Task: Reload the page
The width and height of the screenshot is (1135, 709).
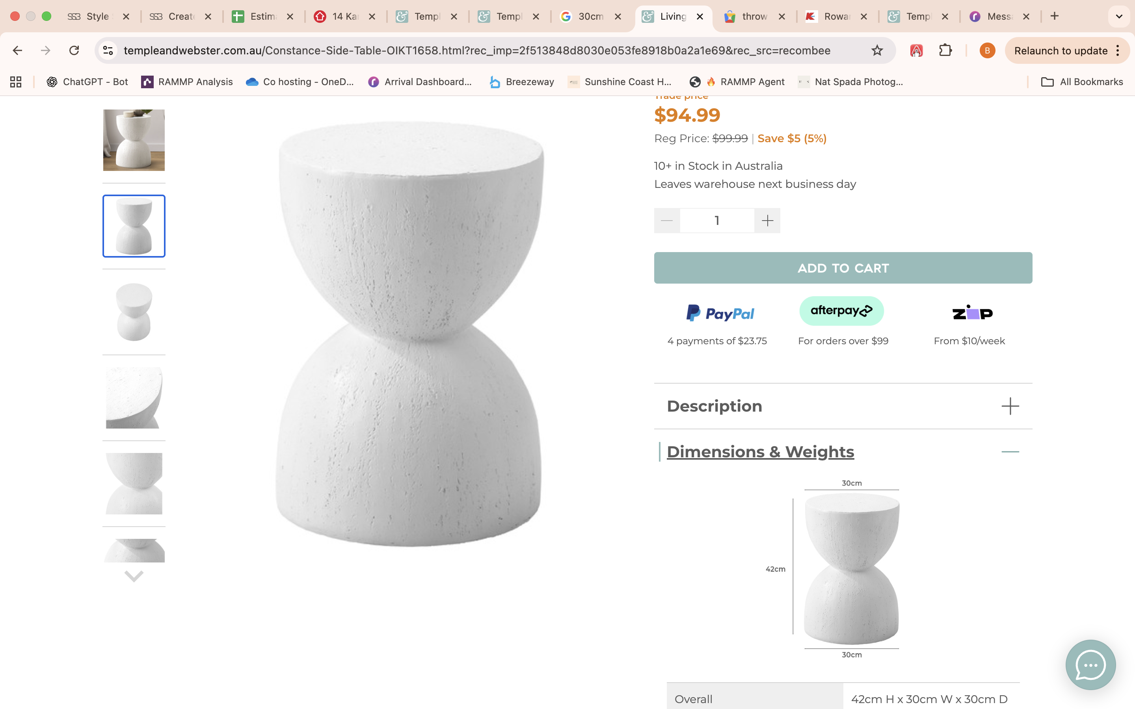Action: point(74,51)
